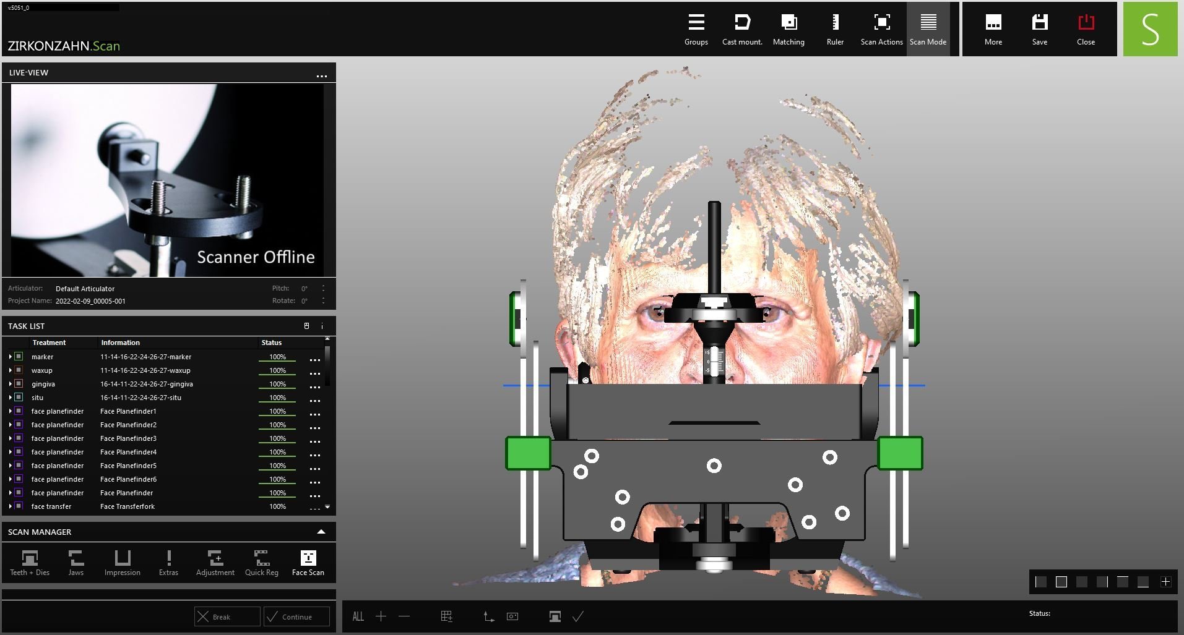
Task: Switch to Teeth + Dies tab
Action: click(30, 563)
